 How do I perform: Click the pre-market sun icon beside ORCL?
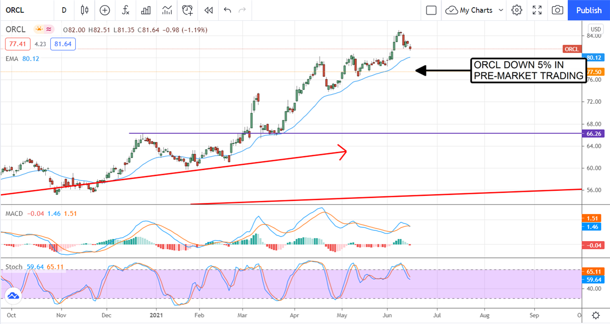pos(39,30)
